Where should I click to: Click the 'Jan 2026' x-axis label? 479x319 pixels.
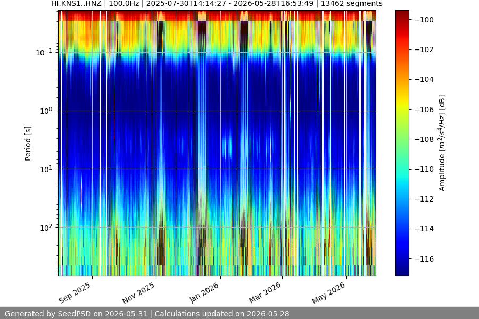[204, 292]
